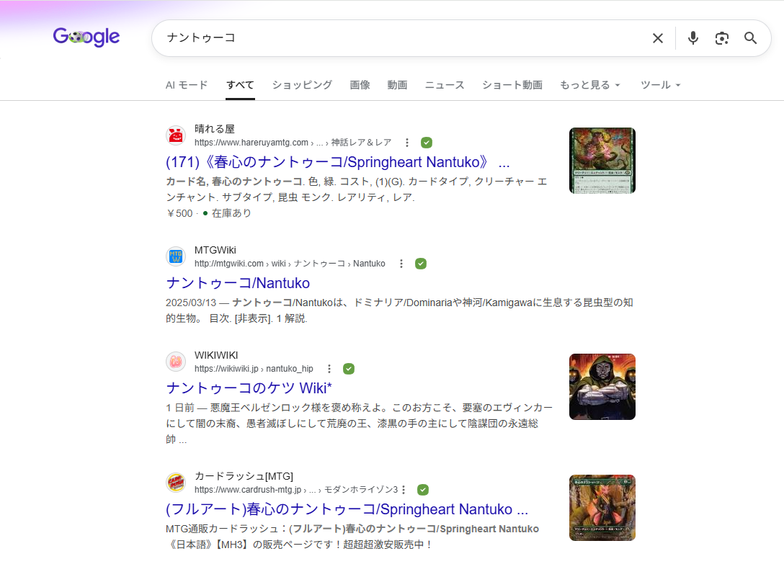The width and height of the screenshot is (784, 564).
Task: Open the (フルアート)春心のナントゥーコ link
Action: tap(347, 509)
